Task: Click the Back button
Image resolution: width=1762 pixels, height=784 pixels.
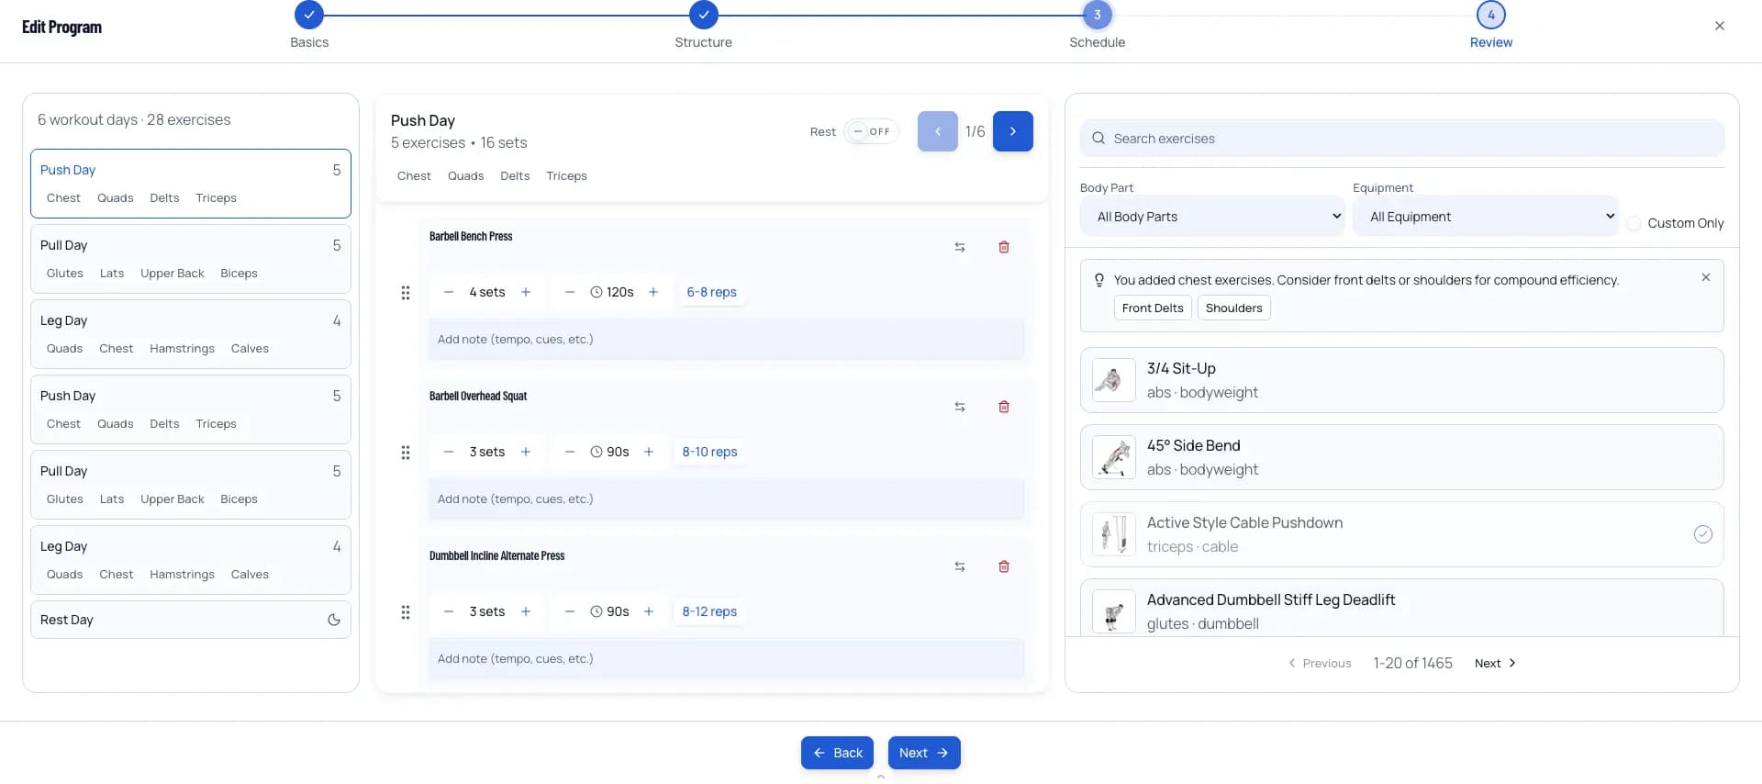Action: point(837,753)
